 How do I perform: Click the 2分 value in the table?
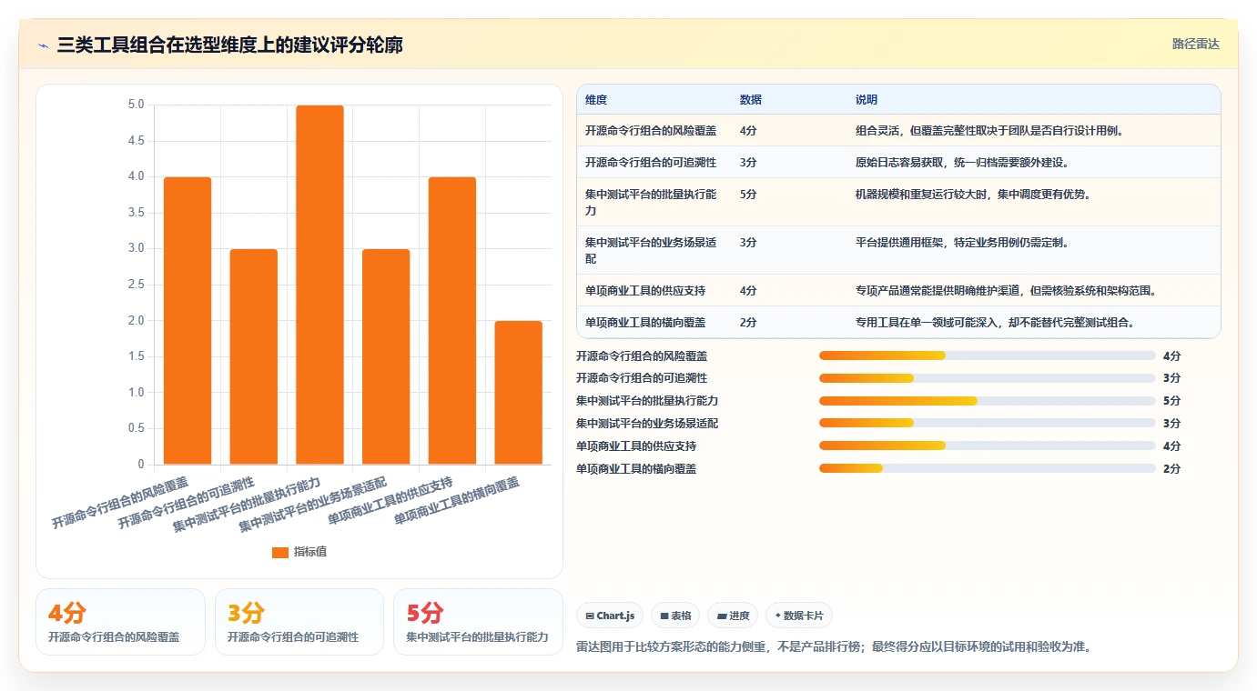pyautogui.click(x=748, y=323)
